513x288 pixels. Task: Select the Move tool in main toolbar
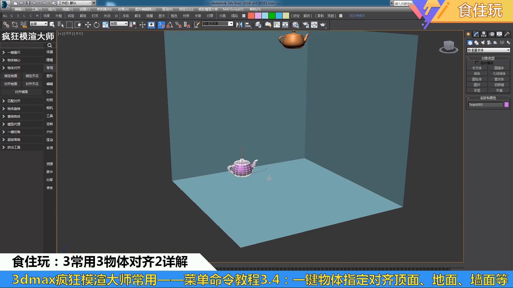88,25
